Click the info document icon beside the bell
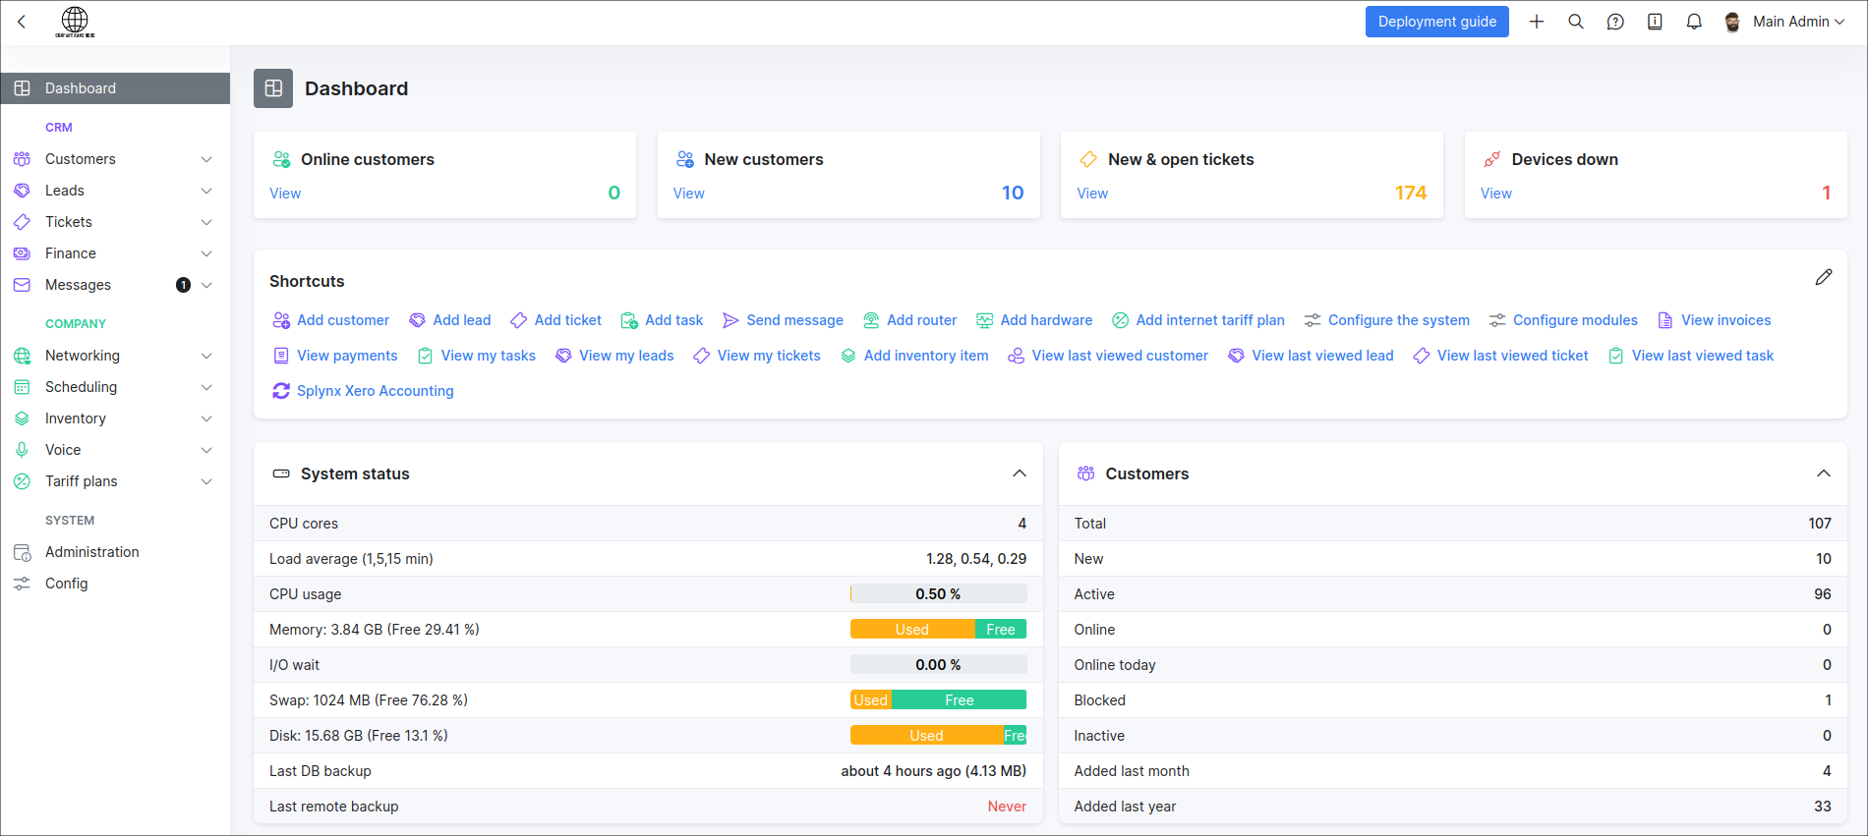 pyautogui.click(x=1655, y=22)
